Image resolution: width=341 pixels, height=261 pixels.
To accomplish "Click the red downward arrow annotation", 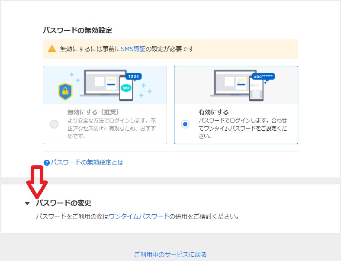I will 37,182.
